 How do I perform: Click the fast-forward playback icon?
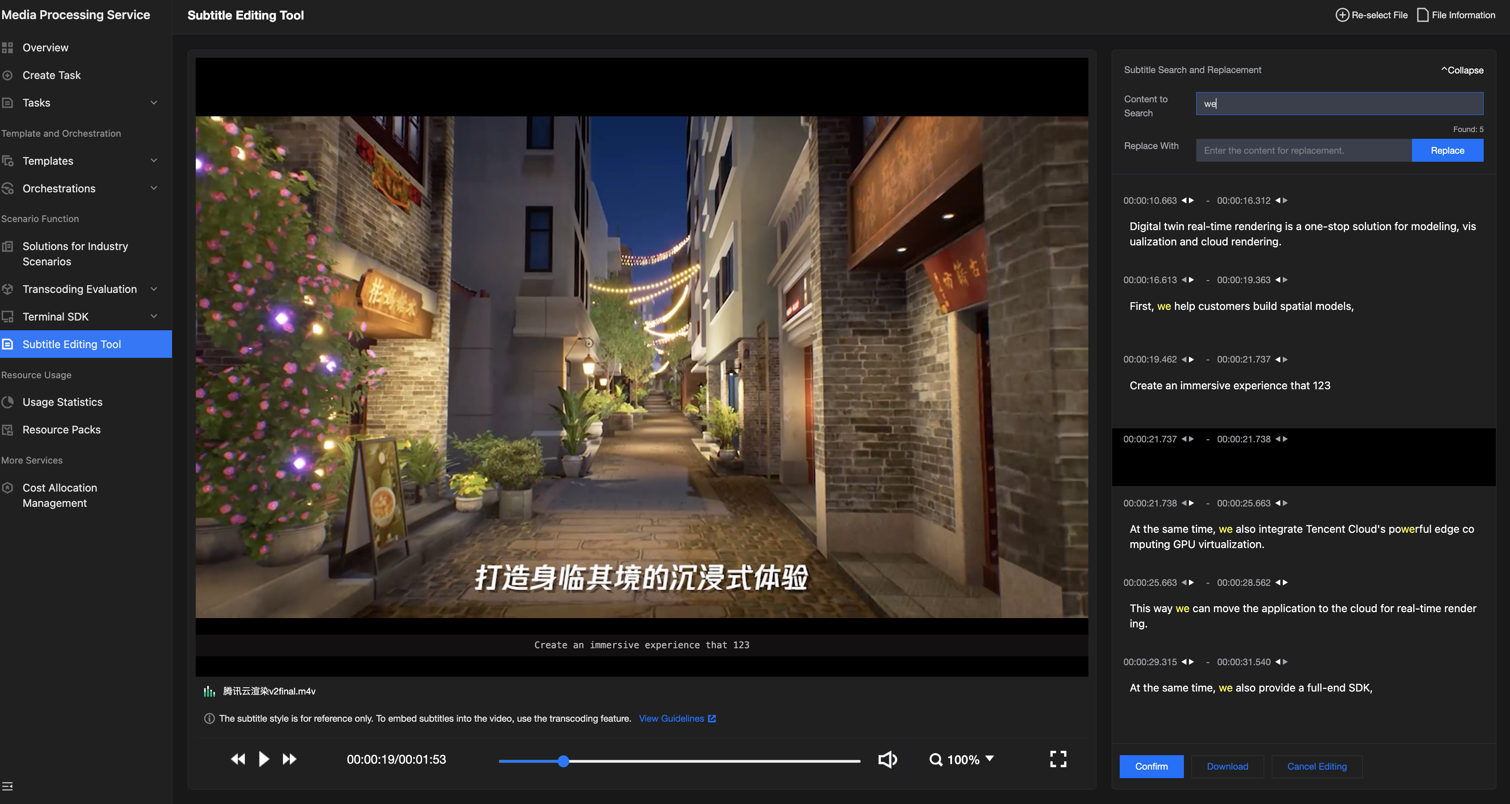pos(289,759)
